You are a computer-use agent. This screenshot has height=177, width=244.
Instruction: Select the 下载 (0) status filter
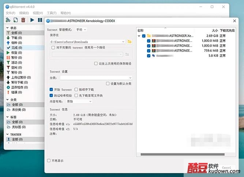[16, 38]
